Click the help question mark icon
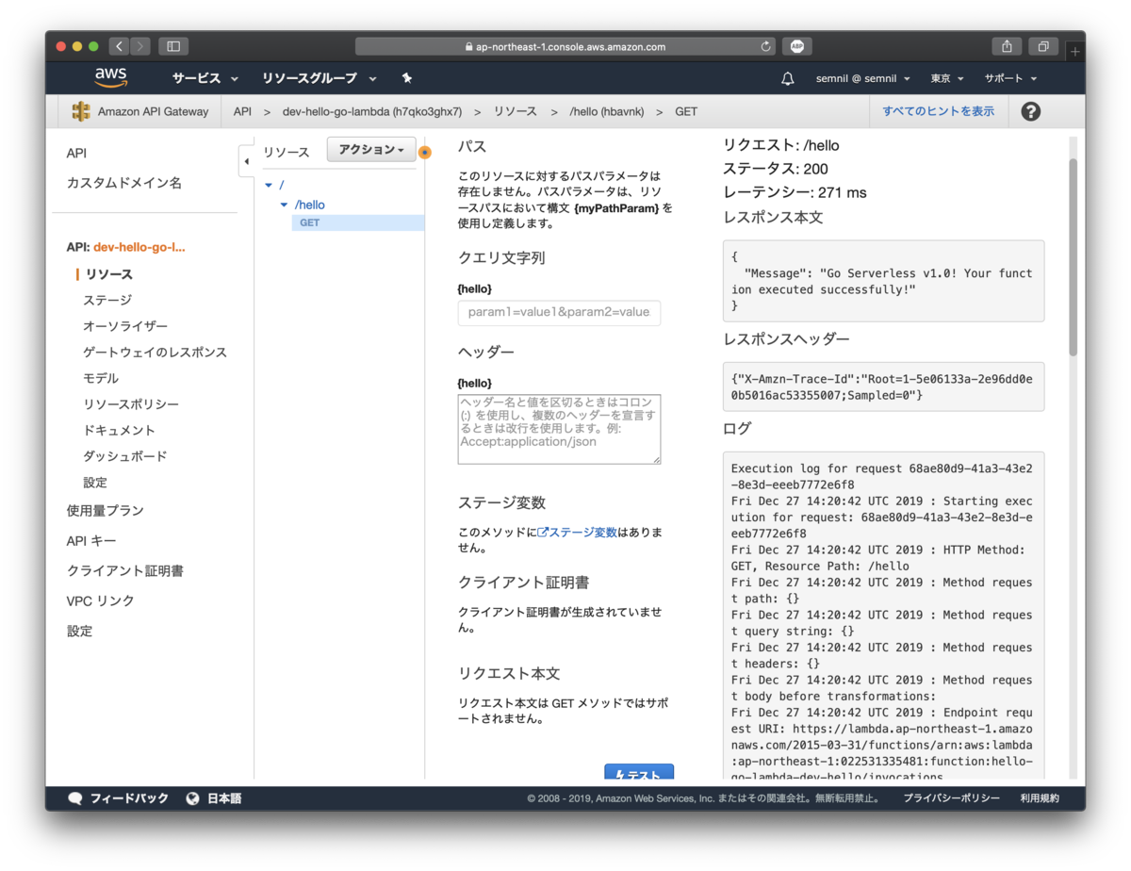The width and height of the screenshot is (1131, 871). (x=1031, y=111)
